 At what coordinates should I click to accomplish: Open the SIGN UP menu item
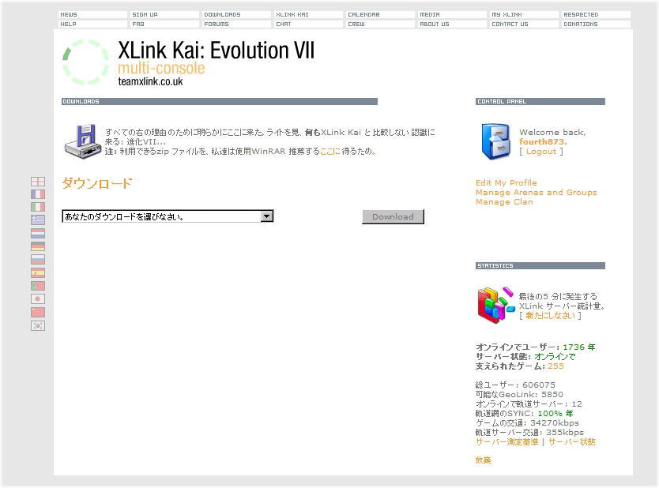(x=164, y=15)
